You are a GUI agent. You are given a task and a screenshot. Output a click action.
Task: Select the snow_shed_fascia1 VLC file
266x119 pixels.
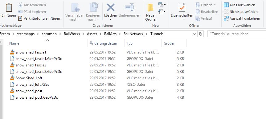point(31,52)
